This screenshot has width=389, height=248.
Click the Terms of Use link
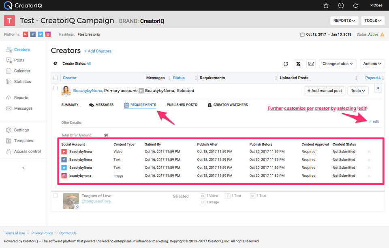(x=15, y=233)
